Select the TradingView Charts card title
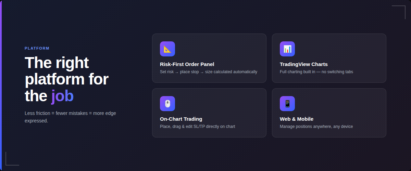Screen dimensions: 411x171 (303, 64)
